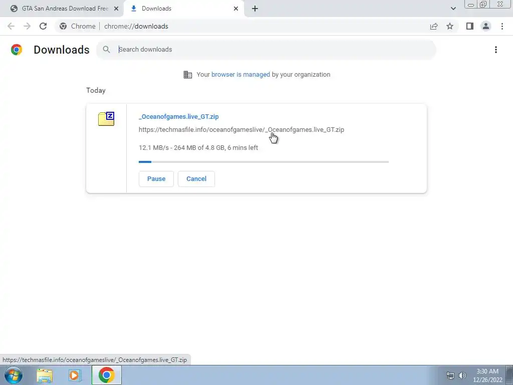Click the Chrome logo beside Downloads title

click(x=17, y=50)
